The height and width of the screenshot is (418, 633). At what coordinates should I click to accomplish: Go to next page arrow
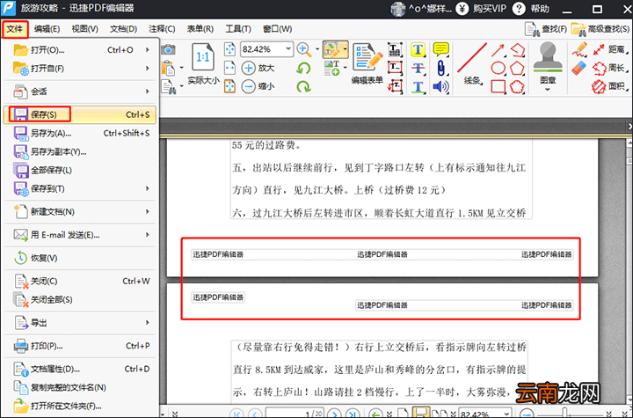334,413
